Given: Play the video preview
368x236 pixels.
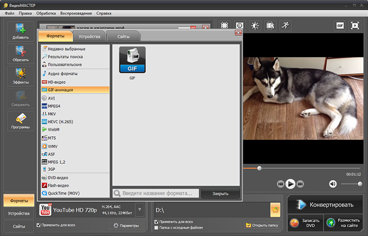Looking at the screenshot, I should [x=290, y=184].
